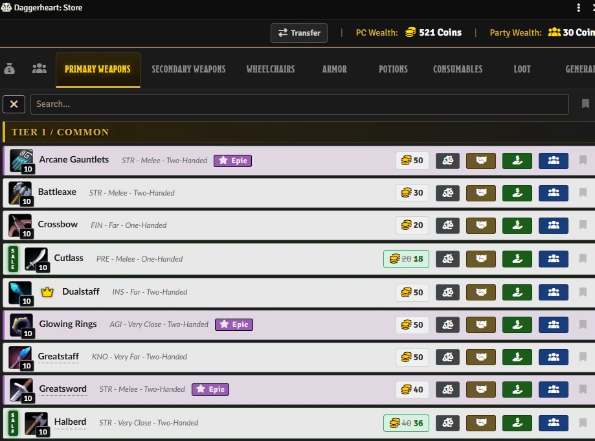Click the green purchase button for Greatsword
The height and width of the screenshot is (441, 595).
coord(517,389)
